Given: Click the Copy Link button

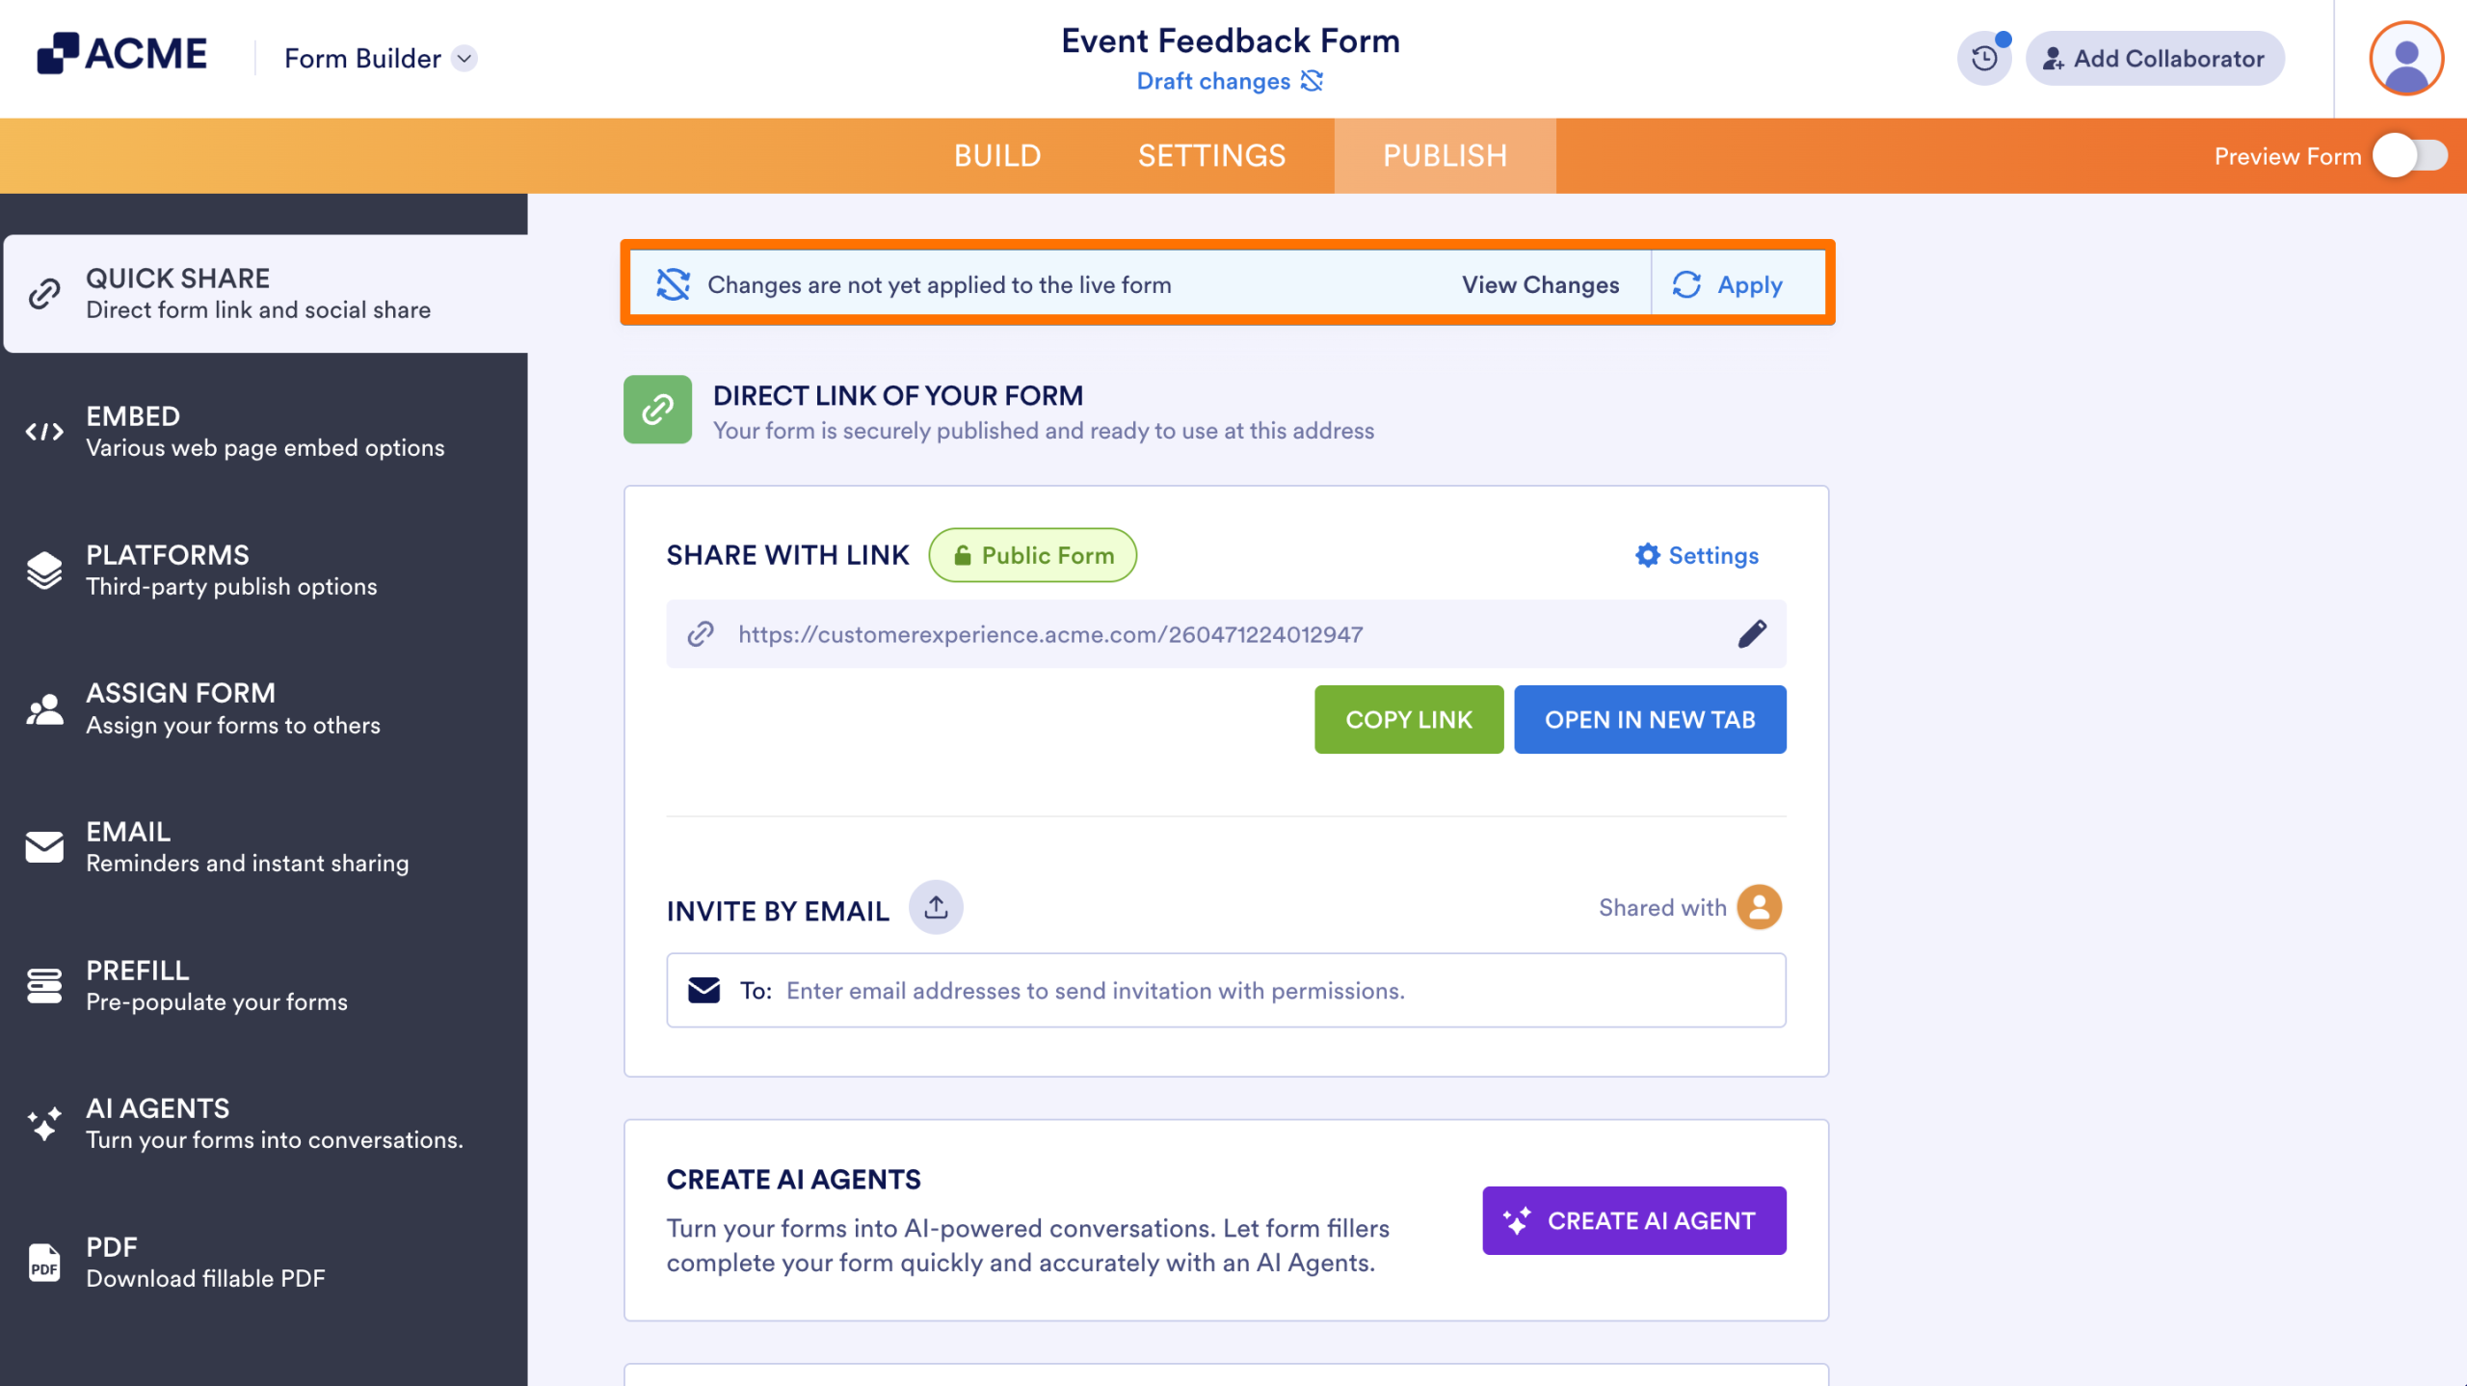Looking at the screenshot, I should tap(1408, 719).
